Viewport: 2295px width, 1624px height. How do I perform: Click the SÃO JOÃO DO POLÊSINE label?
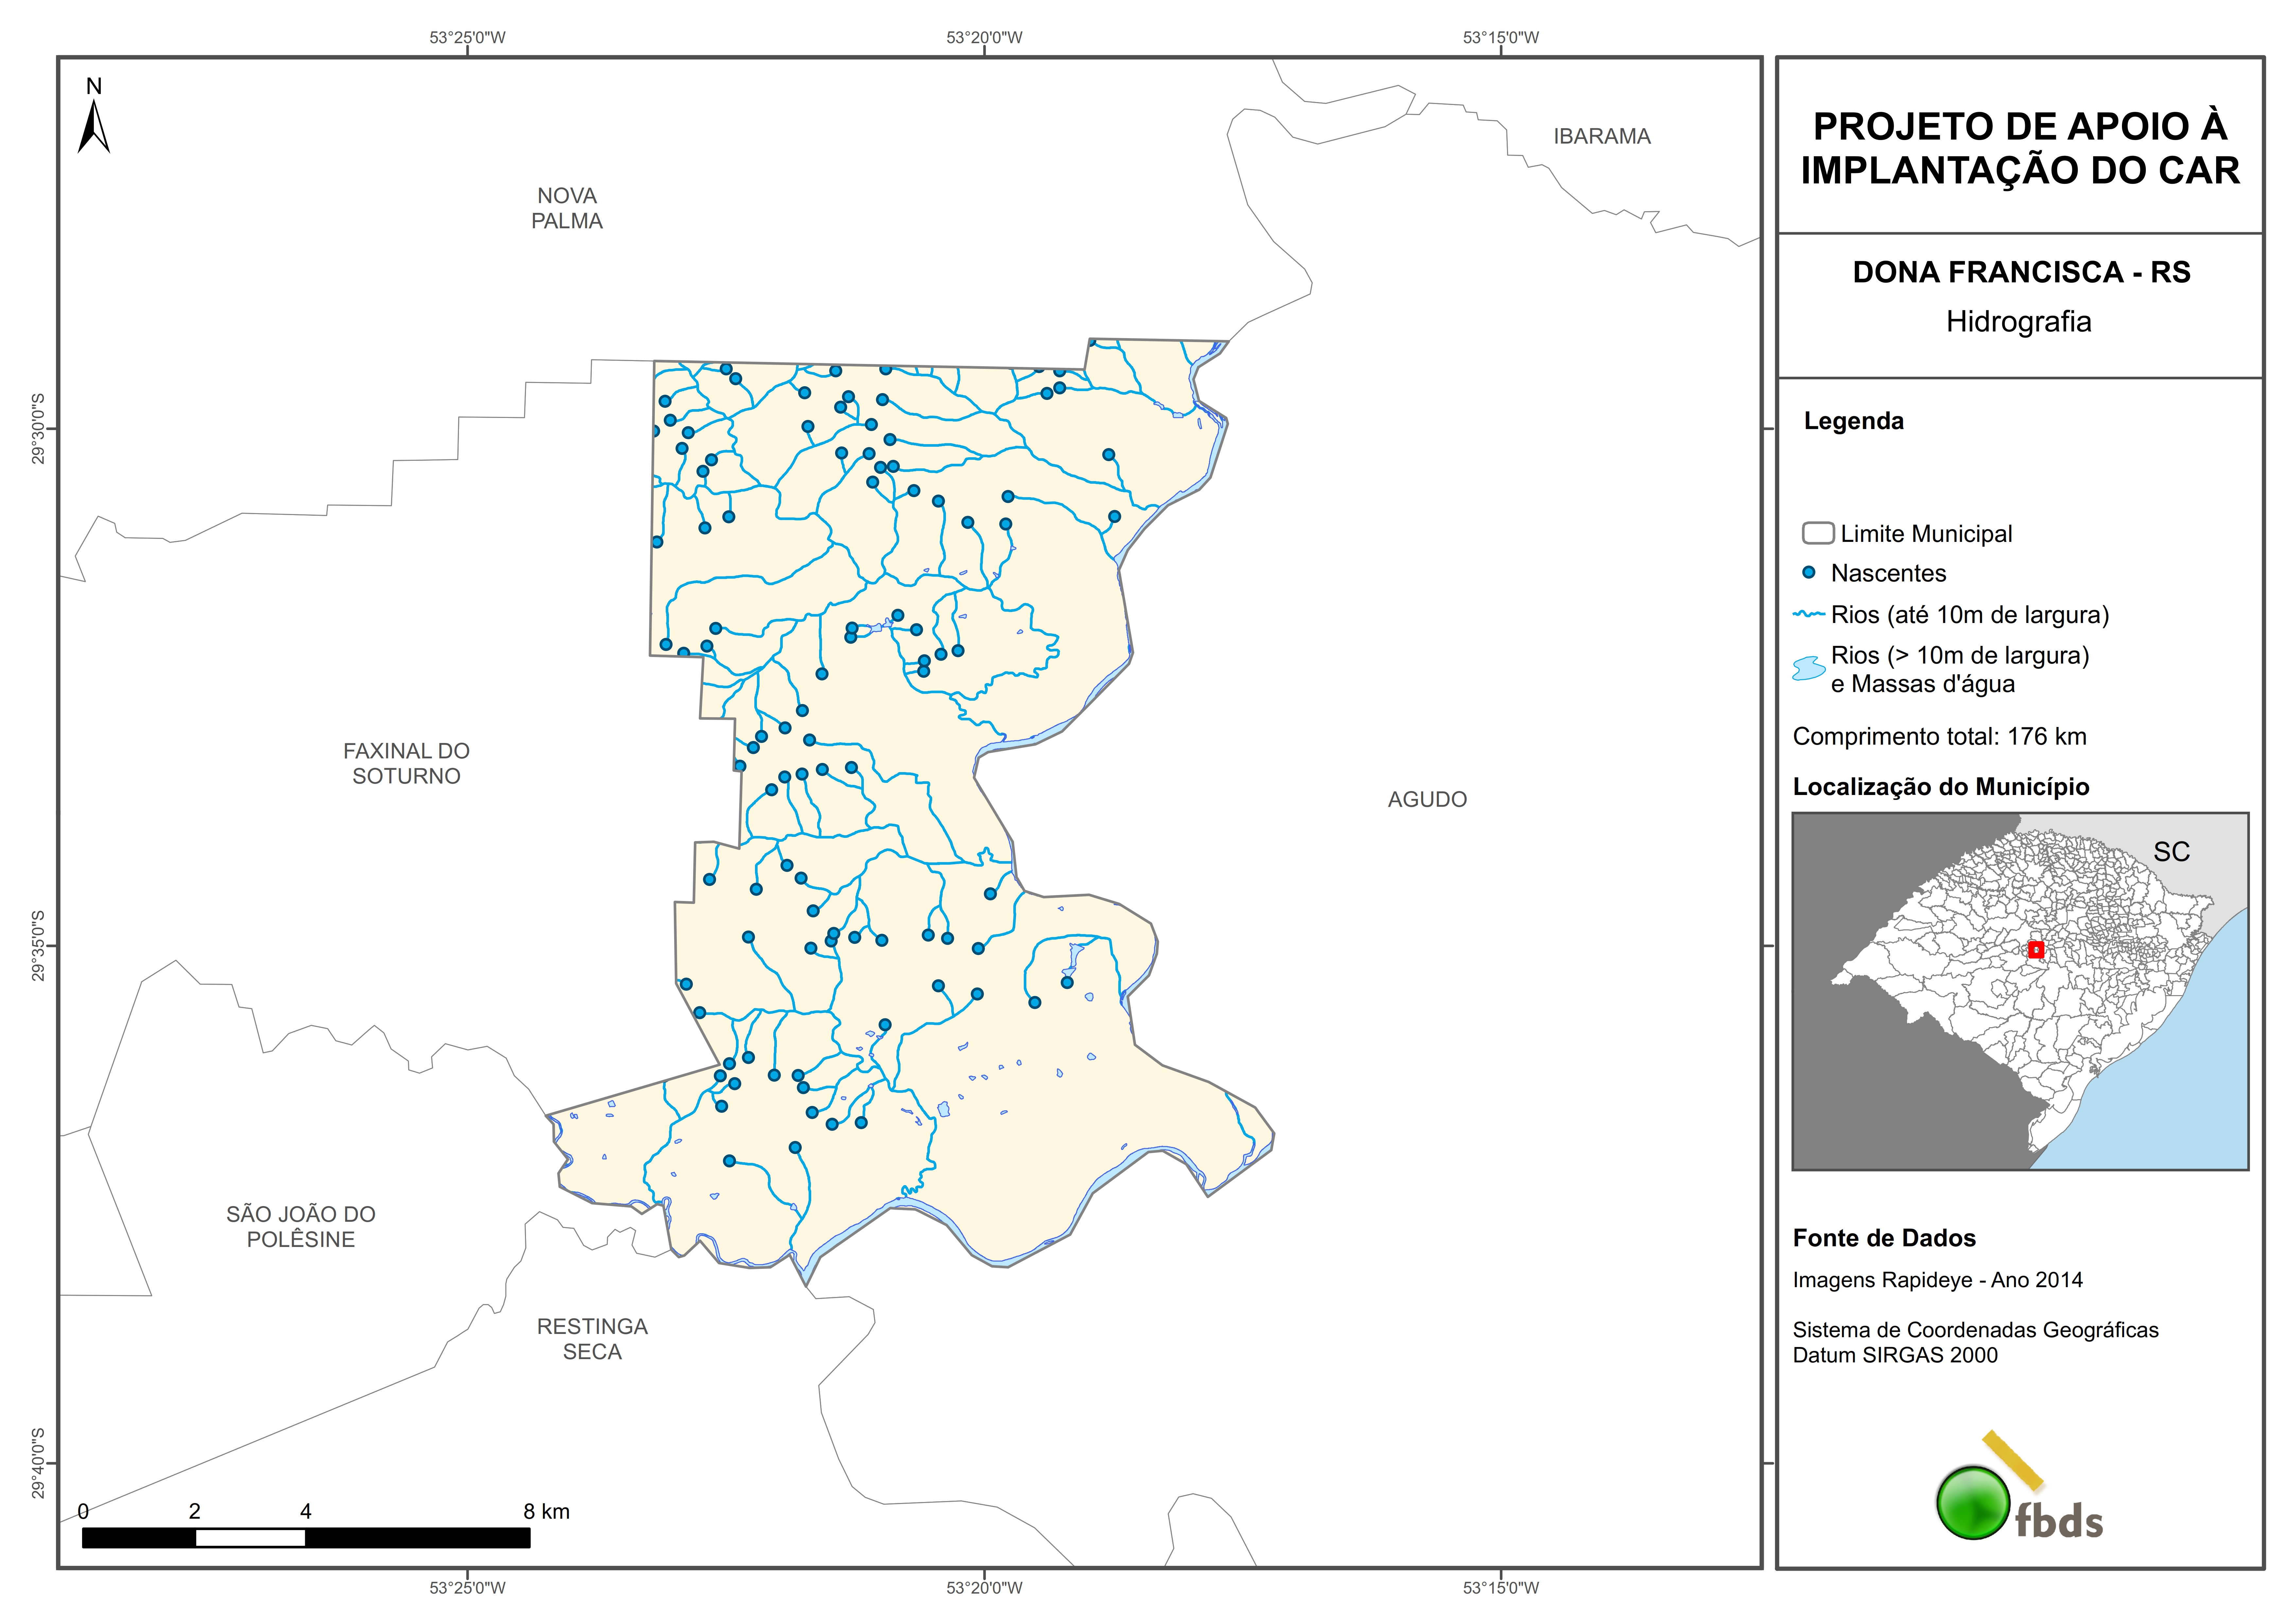(x=301, y=1226)
